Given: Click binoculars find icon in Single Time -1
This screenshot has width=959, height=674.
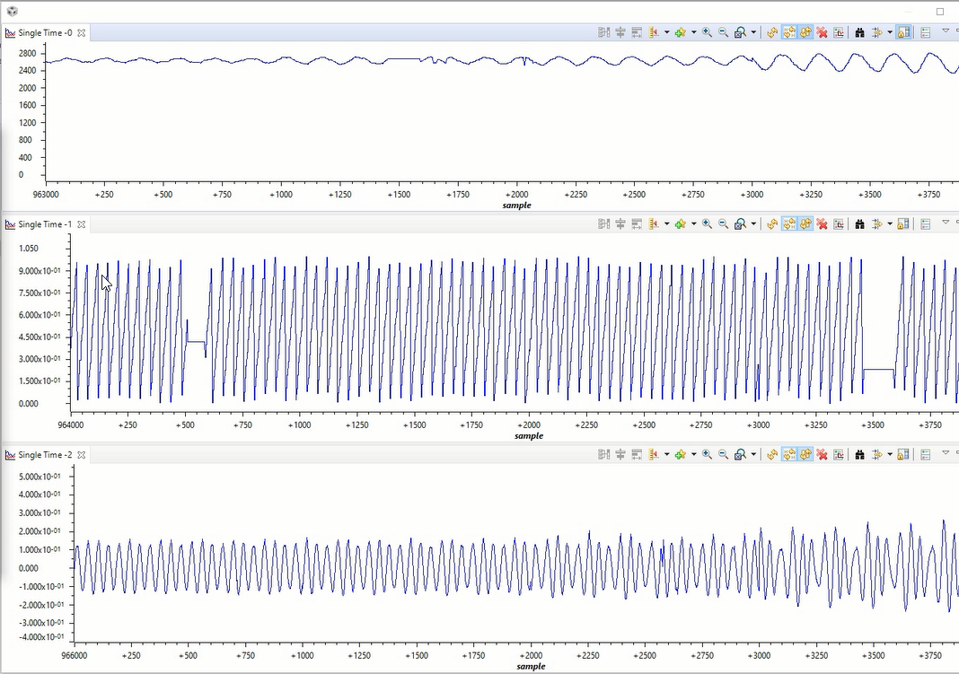Looking at the screenshot, I should [859, 224].
